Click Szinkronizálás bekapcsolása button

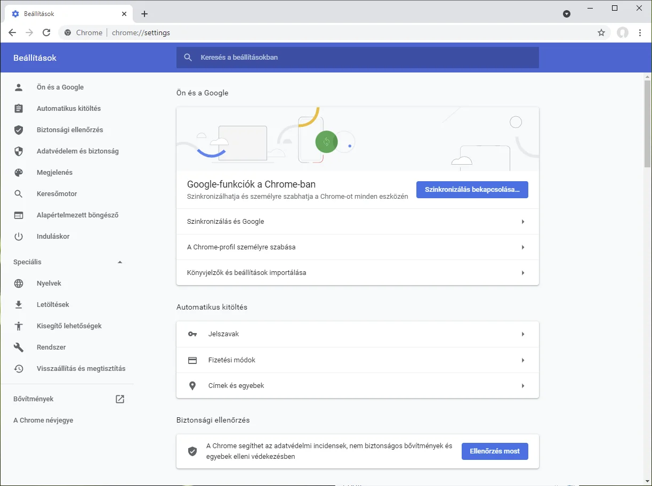click(472, 190)
